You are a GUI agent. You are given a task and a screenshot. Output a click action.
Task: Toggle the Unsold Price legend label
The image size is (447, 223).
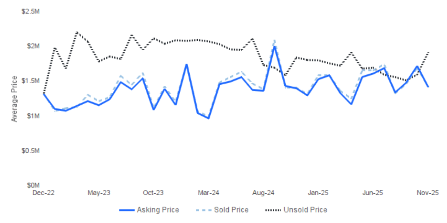pyautogui.click(x=305, y=210)
